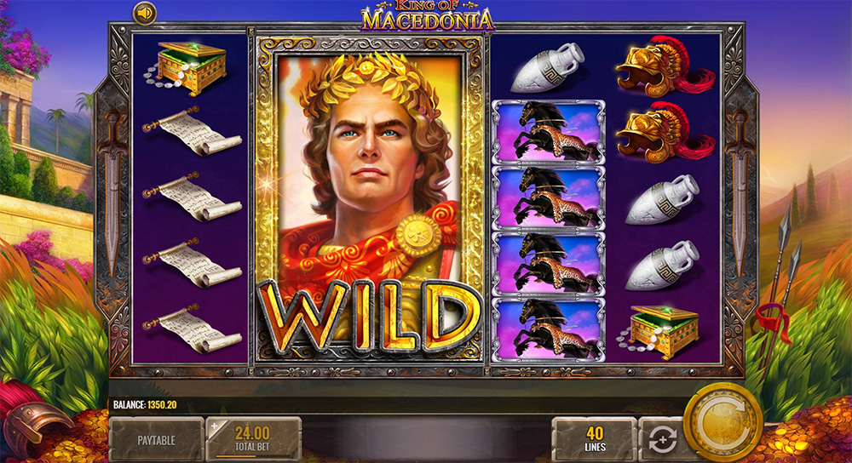
Task: Mute the game sound speaker icon
Action: click(x=145, y=14)
